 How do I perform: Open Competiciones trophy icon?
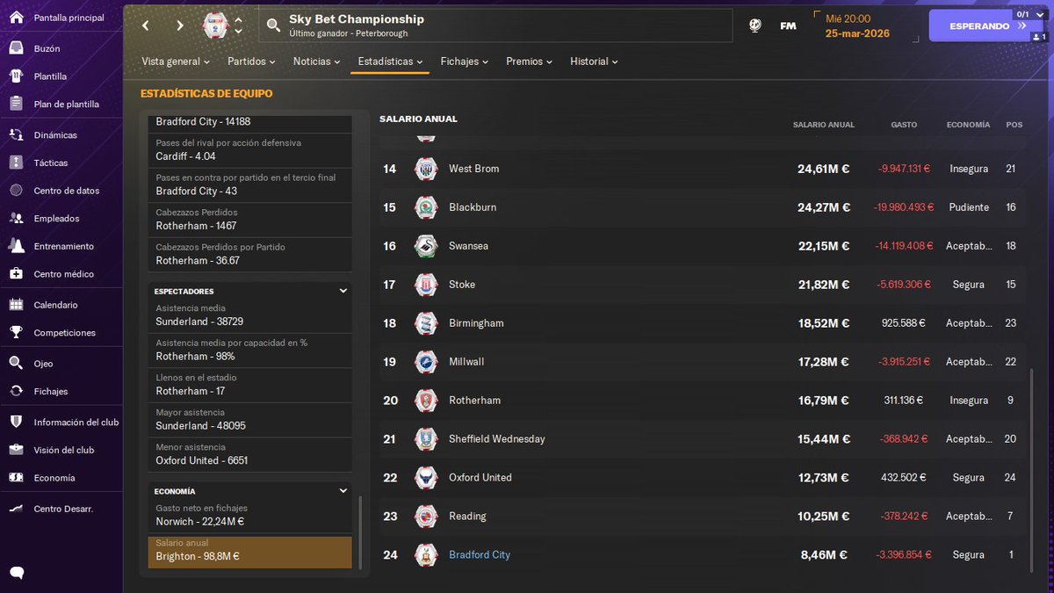tap(16, 333)
